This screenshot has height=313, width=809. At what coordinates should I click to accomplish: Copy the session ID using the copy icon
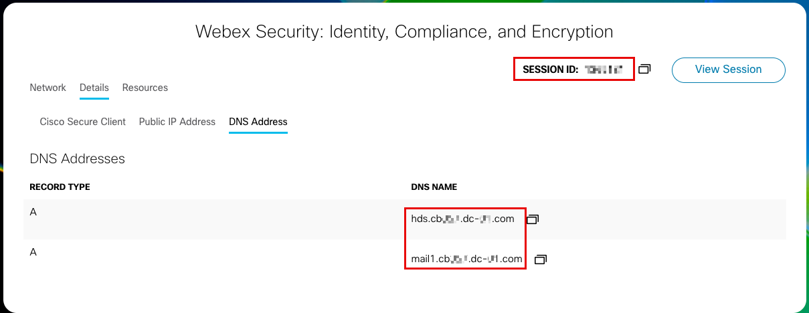click(644, 69)
